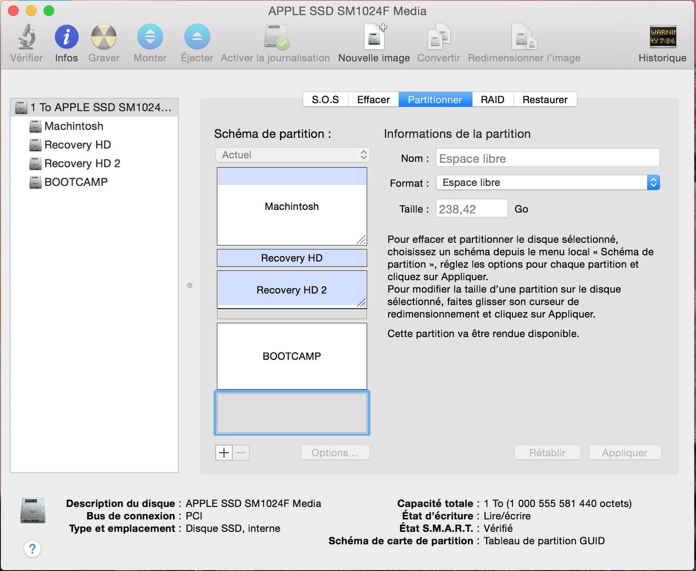
Task: Click the APPLE SSD SM1024F Media description text
Action: [x=253, y=503]
